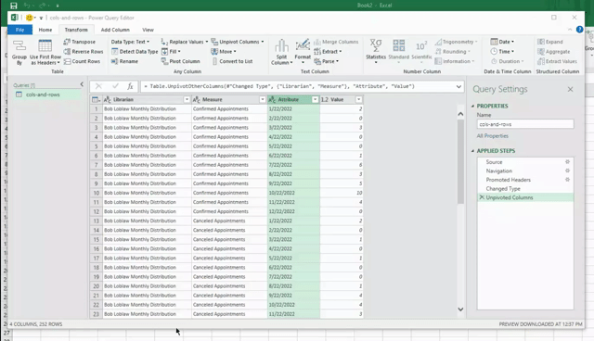Open Measure column filter dropdown
594x341 pixels.
pos(262,99)
